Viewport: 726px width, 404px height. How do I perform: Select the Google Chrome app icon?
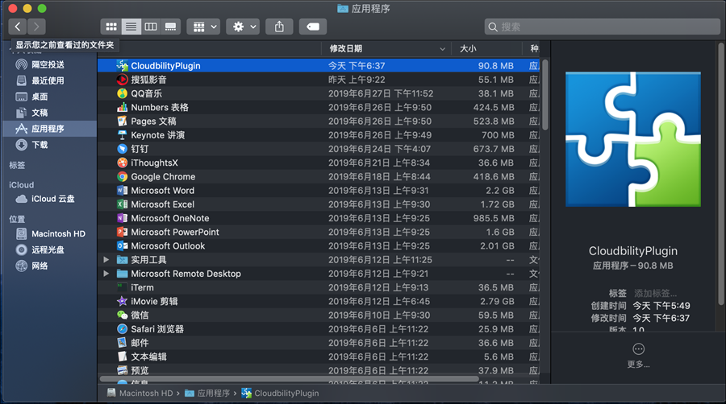[x=122, y=177]
